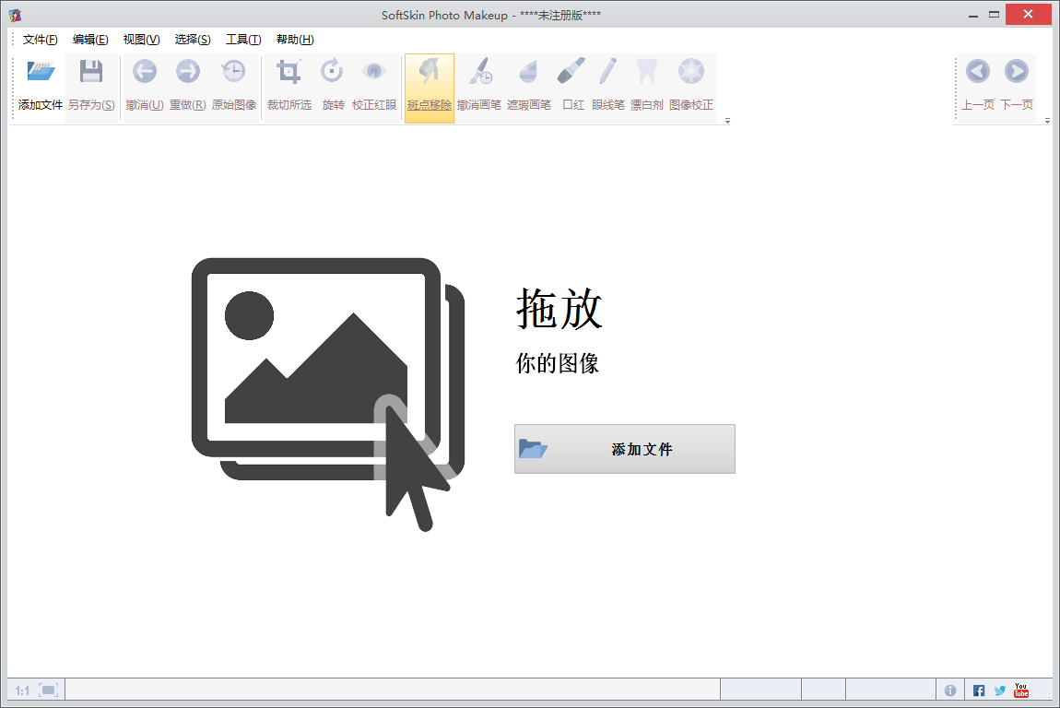Screen dimensions: 1060x708
Task: Open the 视图(V) menu
Action: pos(141,40)
